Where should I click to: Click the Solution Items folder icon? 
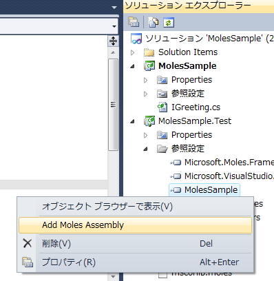coord(149,52)
